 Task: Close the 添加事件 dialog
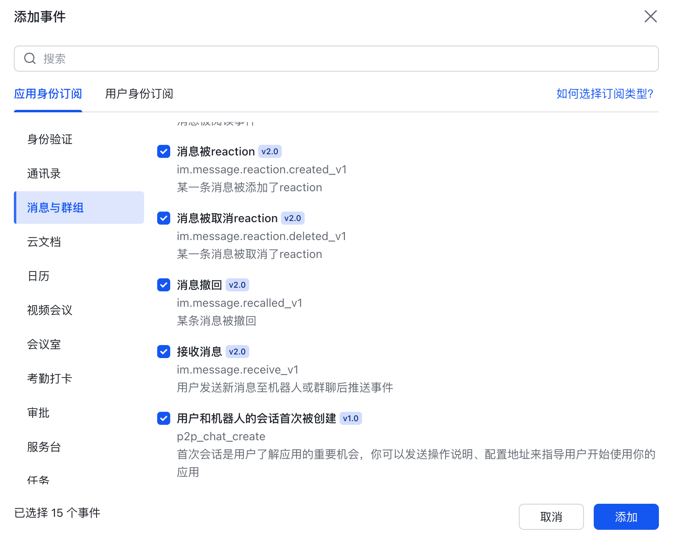pos(650,17)
